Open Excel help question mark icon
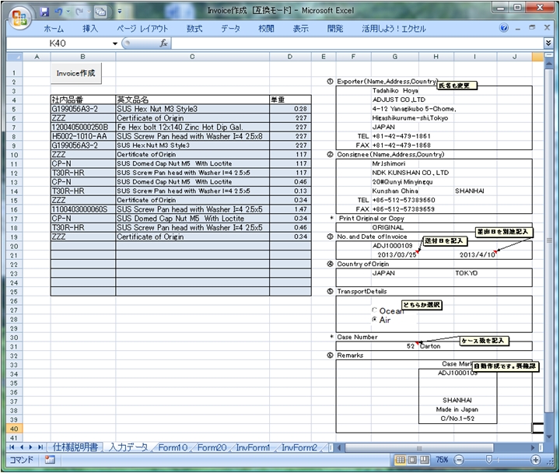 (503, 28)
